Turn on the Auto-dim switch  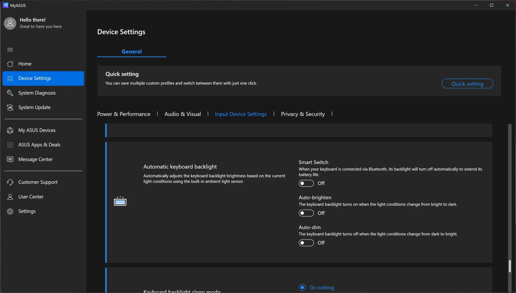(306, 243)
